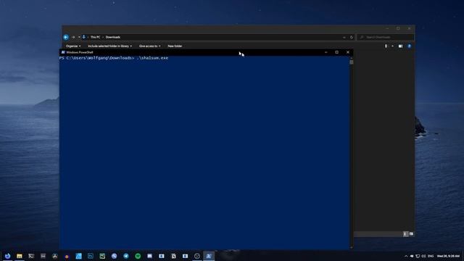This screenshot has width=464, height=261.
Task: Click the Back arrow in File Explorer
Action: click(66, 37)
